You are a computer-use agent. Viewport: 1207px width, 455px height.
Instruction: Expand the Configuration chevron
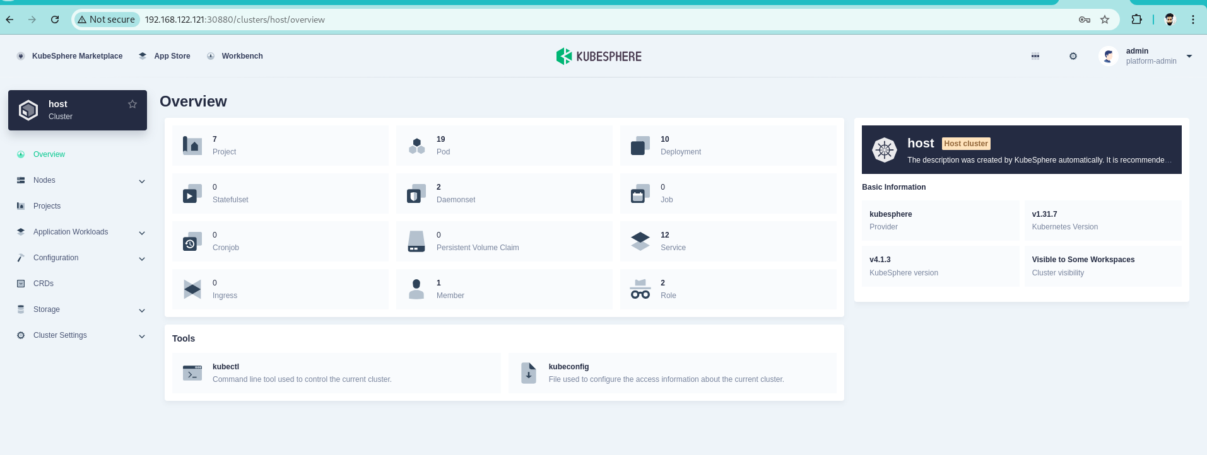click(x=142, y=258)
